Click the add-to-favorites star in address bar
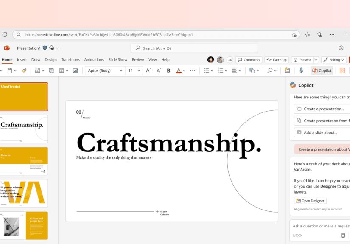Screen dimensions: 350x244 click(x=294, y=35)
